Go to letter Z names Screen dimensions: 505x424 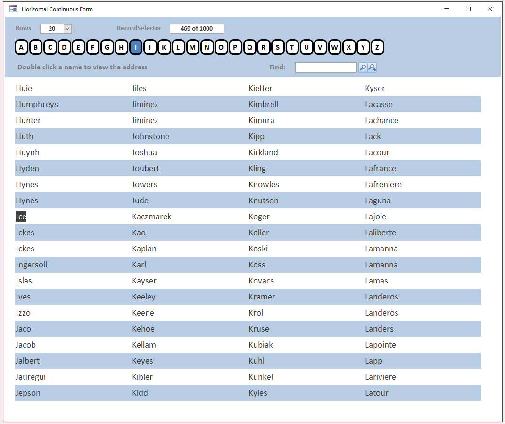pyautogui.click(x=377, y=47)
